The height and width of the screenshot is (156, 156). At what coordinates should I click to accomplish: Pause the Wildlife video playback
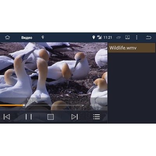pyautogui.click(x=28, y=117)
